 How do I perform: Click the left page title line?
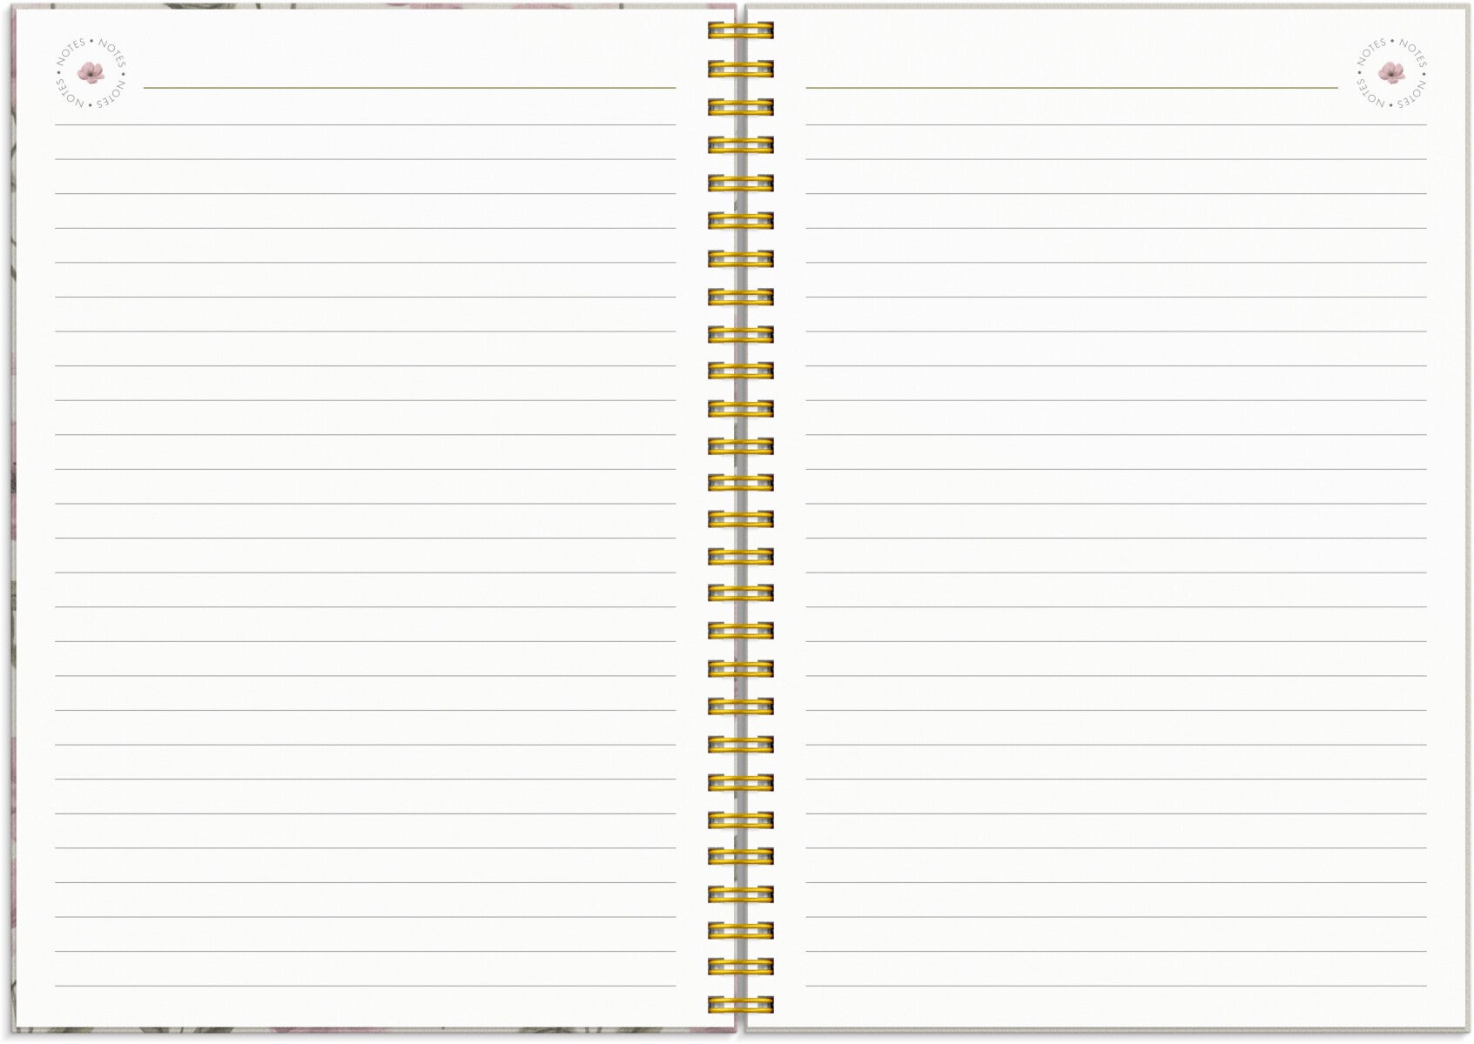[x=409, y=88]
